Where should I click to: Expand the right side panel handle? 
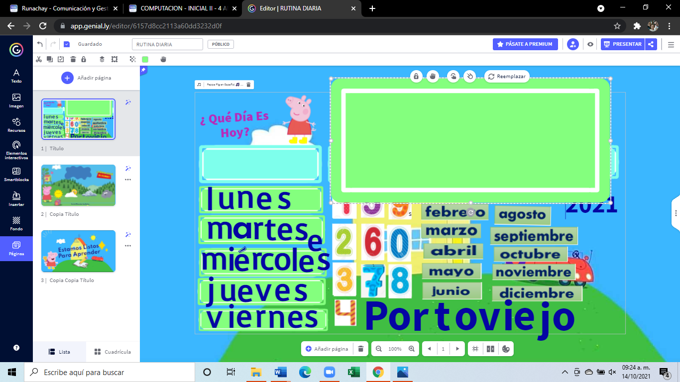[676, 213]
